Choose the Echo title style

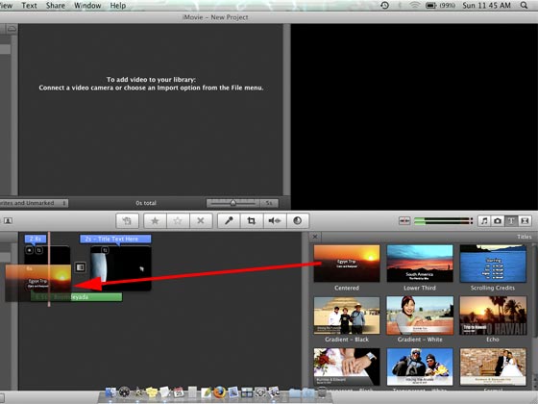[493, 316]
